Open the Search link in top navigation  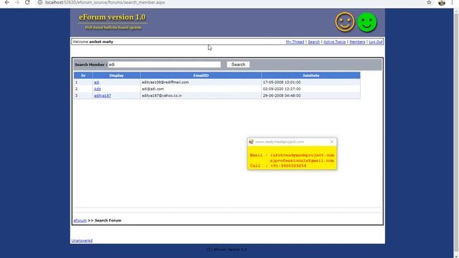tap(314, 42)
